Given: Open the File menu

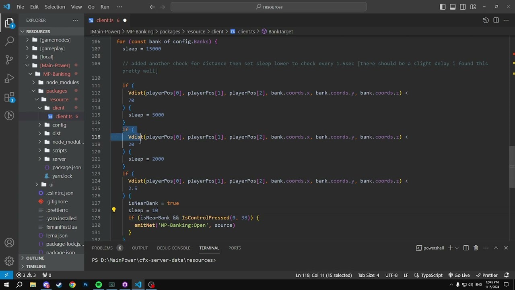Looking at the screenshot, I should [20, 7].
